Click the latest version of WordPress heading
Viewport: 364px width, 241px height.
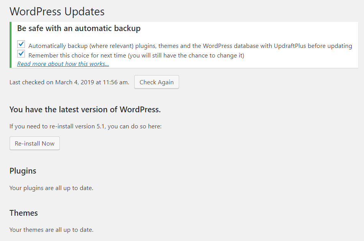[x=85, y=110]
